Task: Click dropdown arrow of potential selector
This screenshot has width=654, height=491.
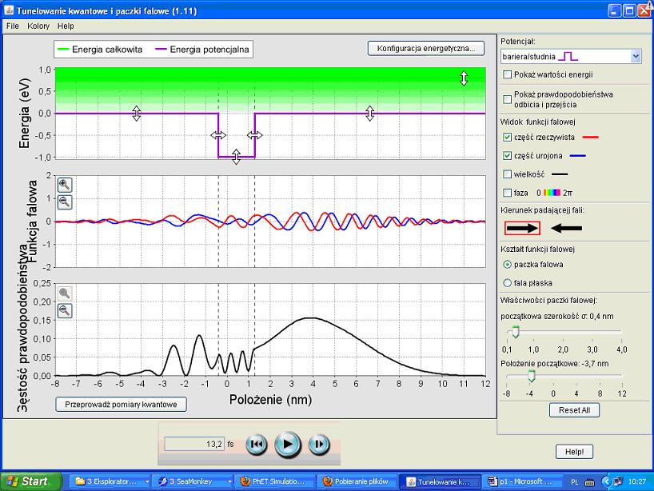Action: point(636,56)
